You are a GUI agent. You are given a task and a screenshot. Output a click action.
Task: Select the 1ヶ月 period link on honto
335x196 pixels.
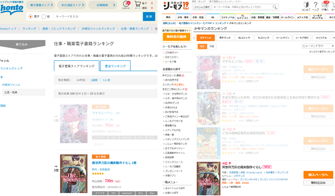tap(106, 80)
